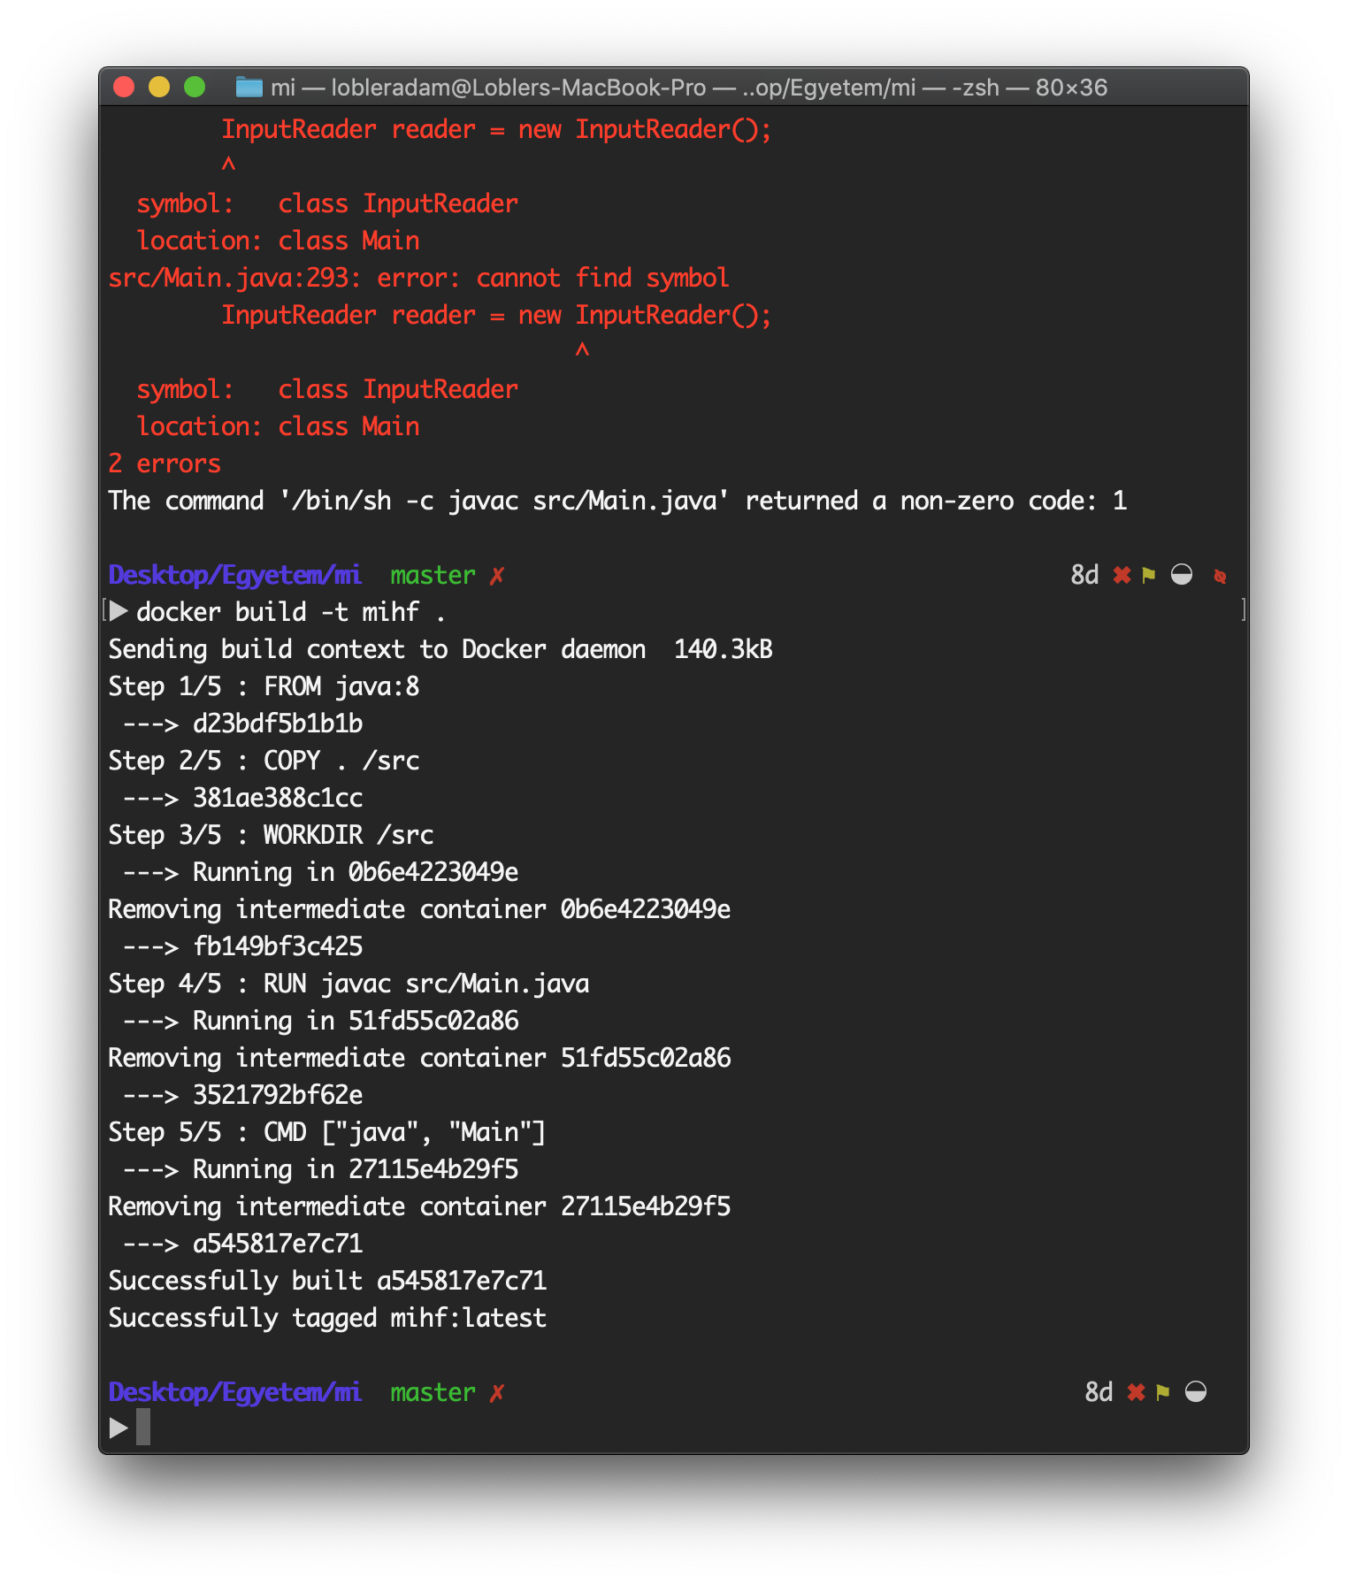1348x1585 pixels.
Task: Click the block cursor at the final prompt
Action: 143,1427
